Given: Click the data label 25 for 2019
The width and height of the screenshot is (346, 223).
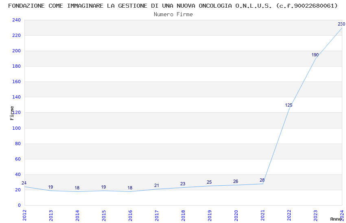Looking at the screenshot, I should [209, 182].
